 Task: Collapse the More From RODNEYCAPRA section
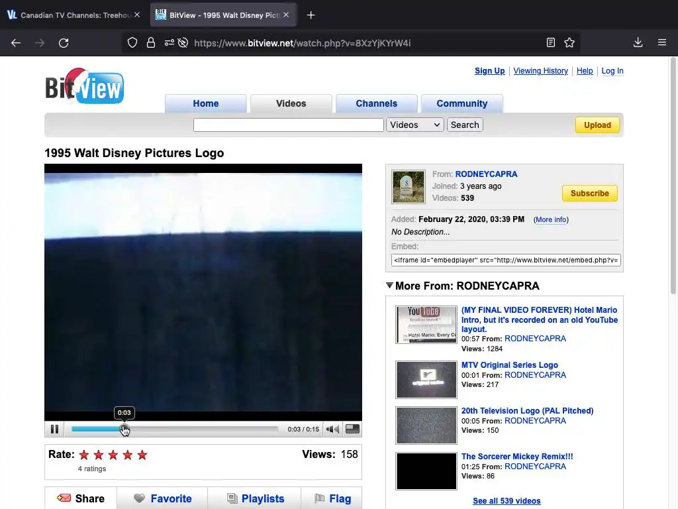click(x=389, y=286)
